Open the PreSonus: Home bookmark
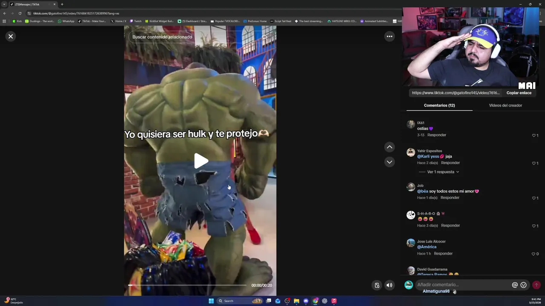The height and width of the screenshot is (306, 545). point(255,21)
